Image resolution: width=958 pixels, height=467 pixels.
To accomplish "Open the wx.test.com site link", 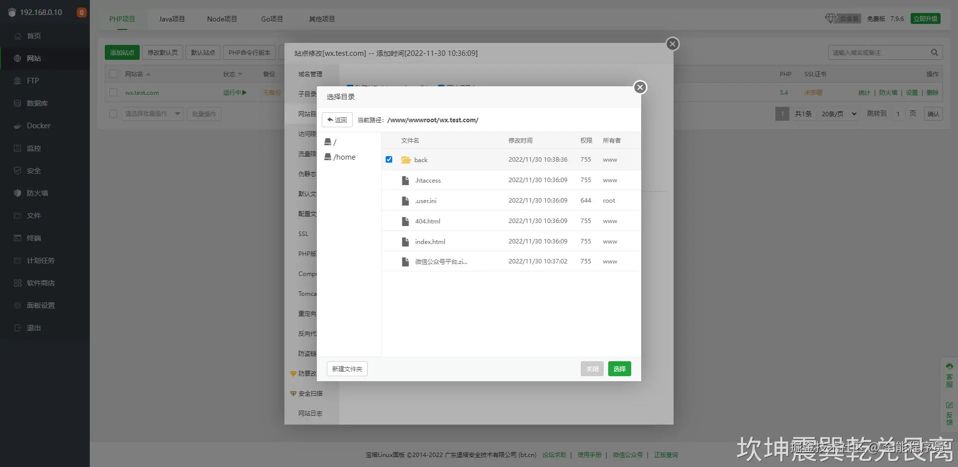I will 142,93.
